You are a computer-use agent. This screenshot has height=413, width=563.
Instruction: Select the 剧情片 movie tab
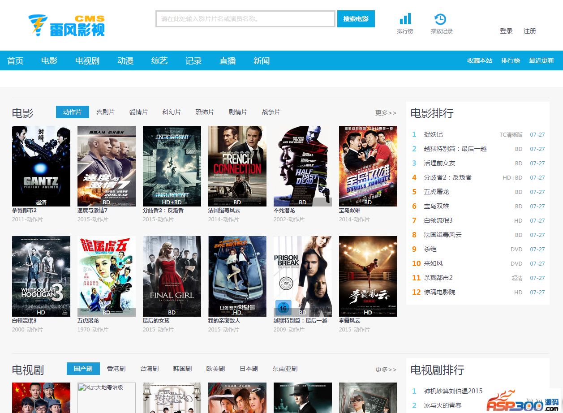(238, 112)
